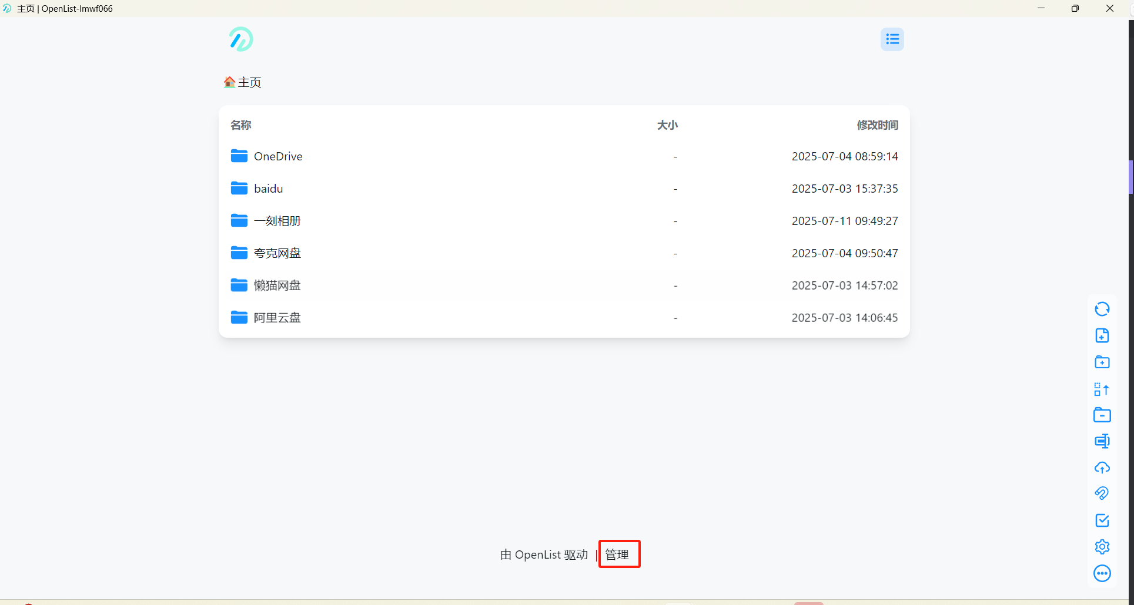
Task: Click the home icon in the breadcrumb
Action: click(x=229, y=82)
